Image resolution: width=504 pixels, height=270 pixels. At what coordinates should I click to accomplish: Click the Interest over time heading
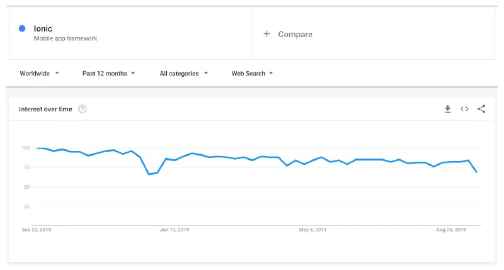click(45, 109)
